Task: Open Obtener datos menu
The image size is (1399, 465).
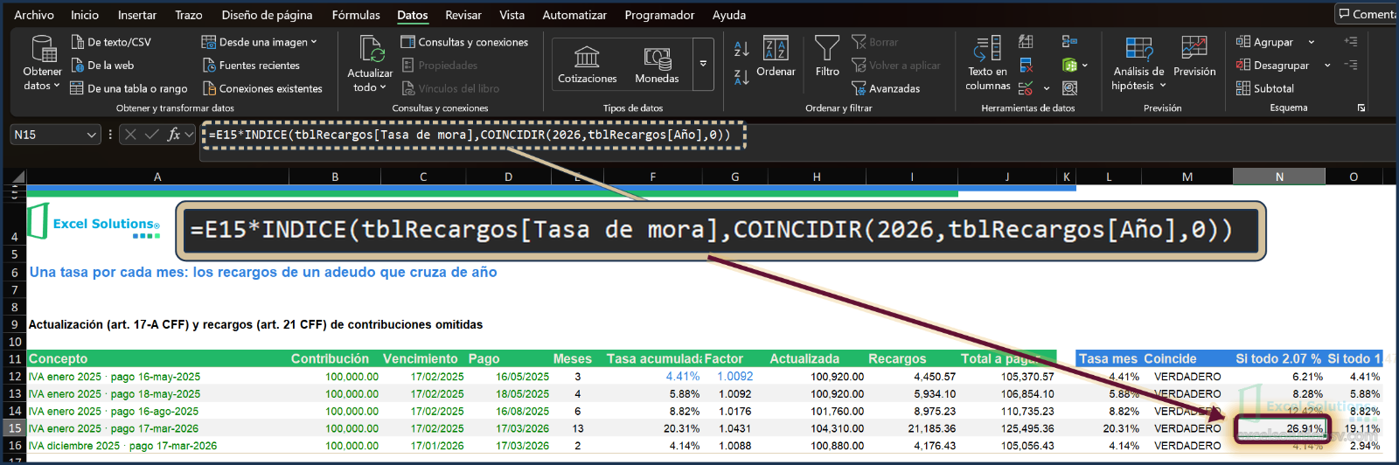Action: [42, 63]
